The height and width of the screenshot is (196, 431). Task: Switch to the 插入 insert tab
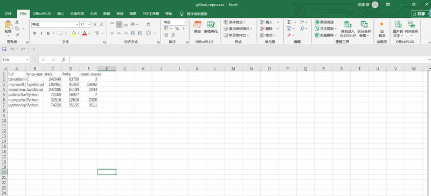click(60, 14)
